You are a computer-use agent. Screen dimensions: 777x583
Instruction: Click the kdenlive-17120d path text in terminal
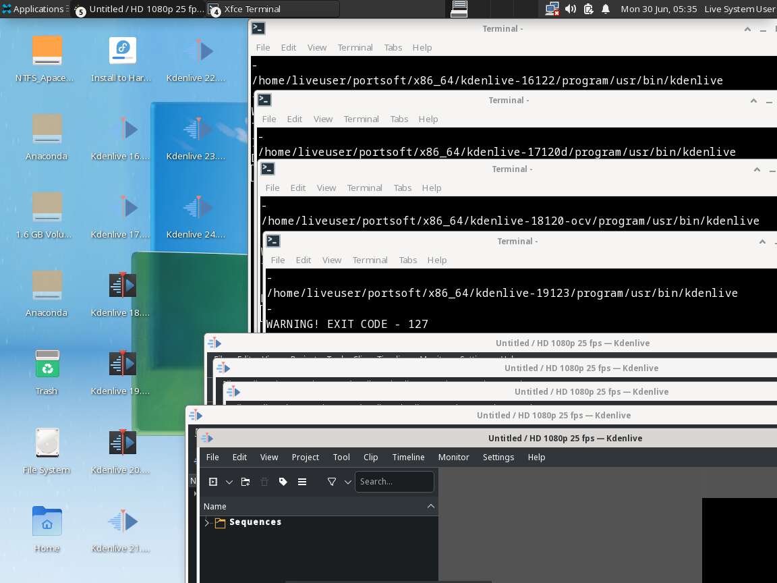pos(497,152)
